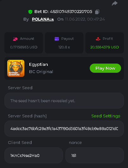Click the green verified shield icon
This screenshot has width=128, height=168.
30,12
